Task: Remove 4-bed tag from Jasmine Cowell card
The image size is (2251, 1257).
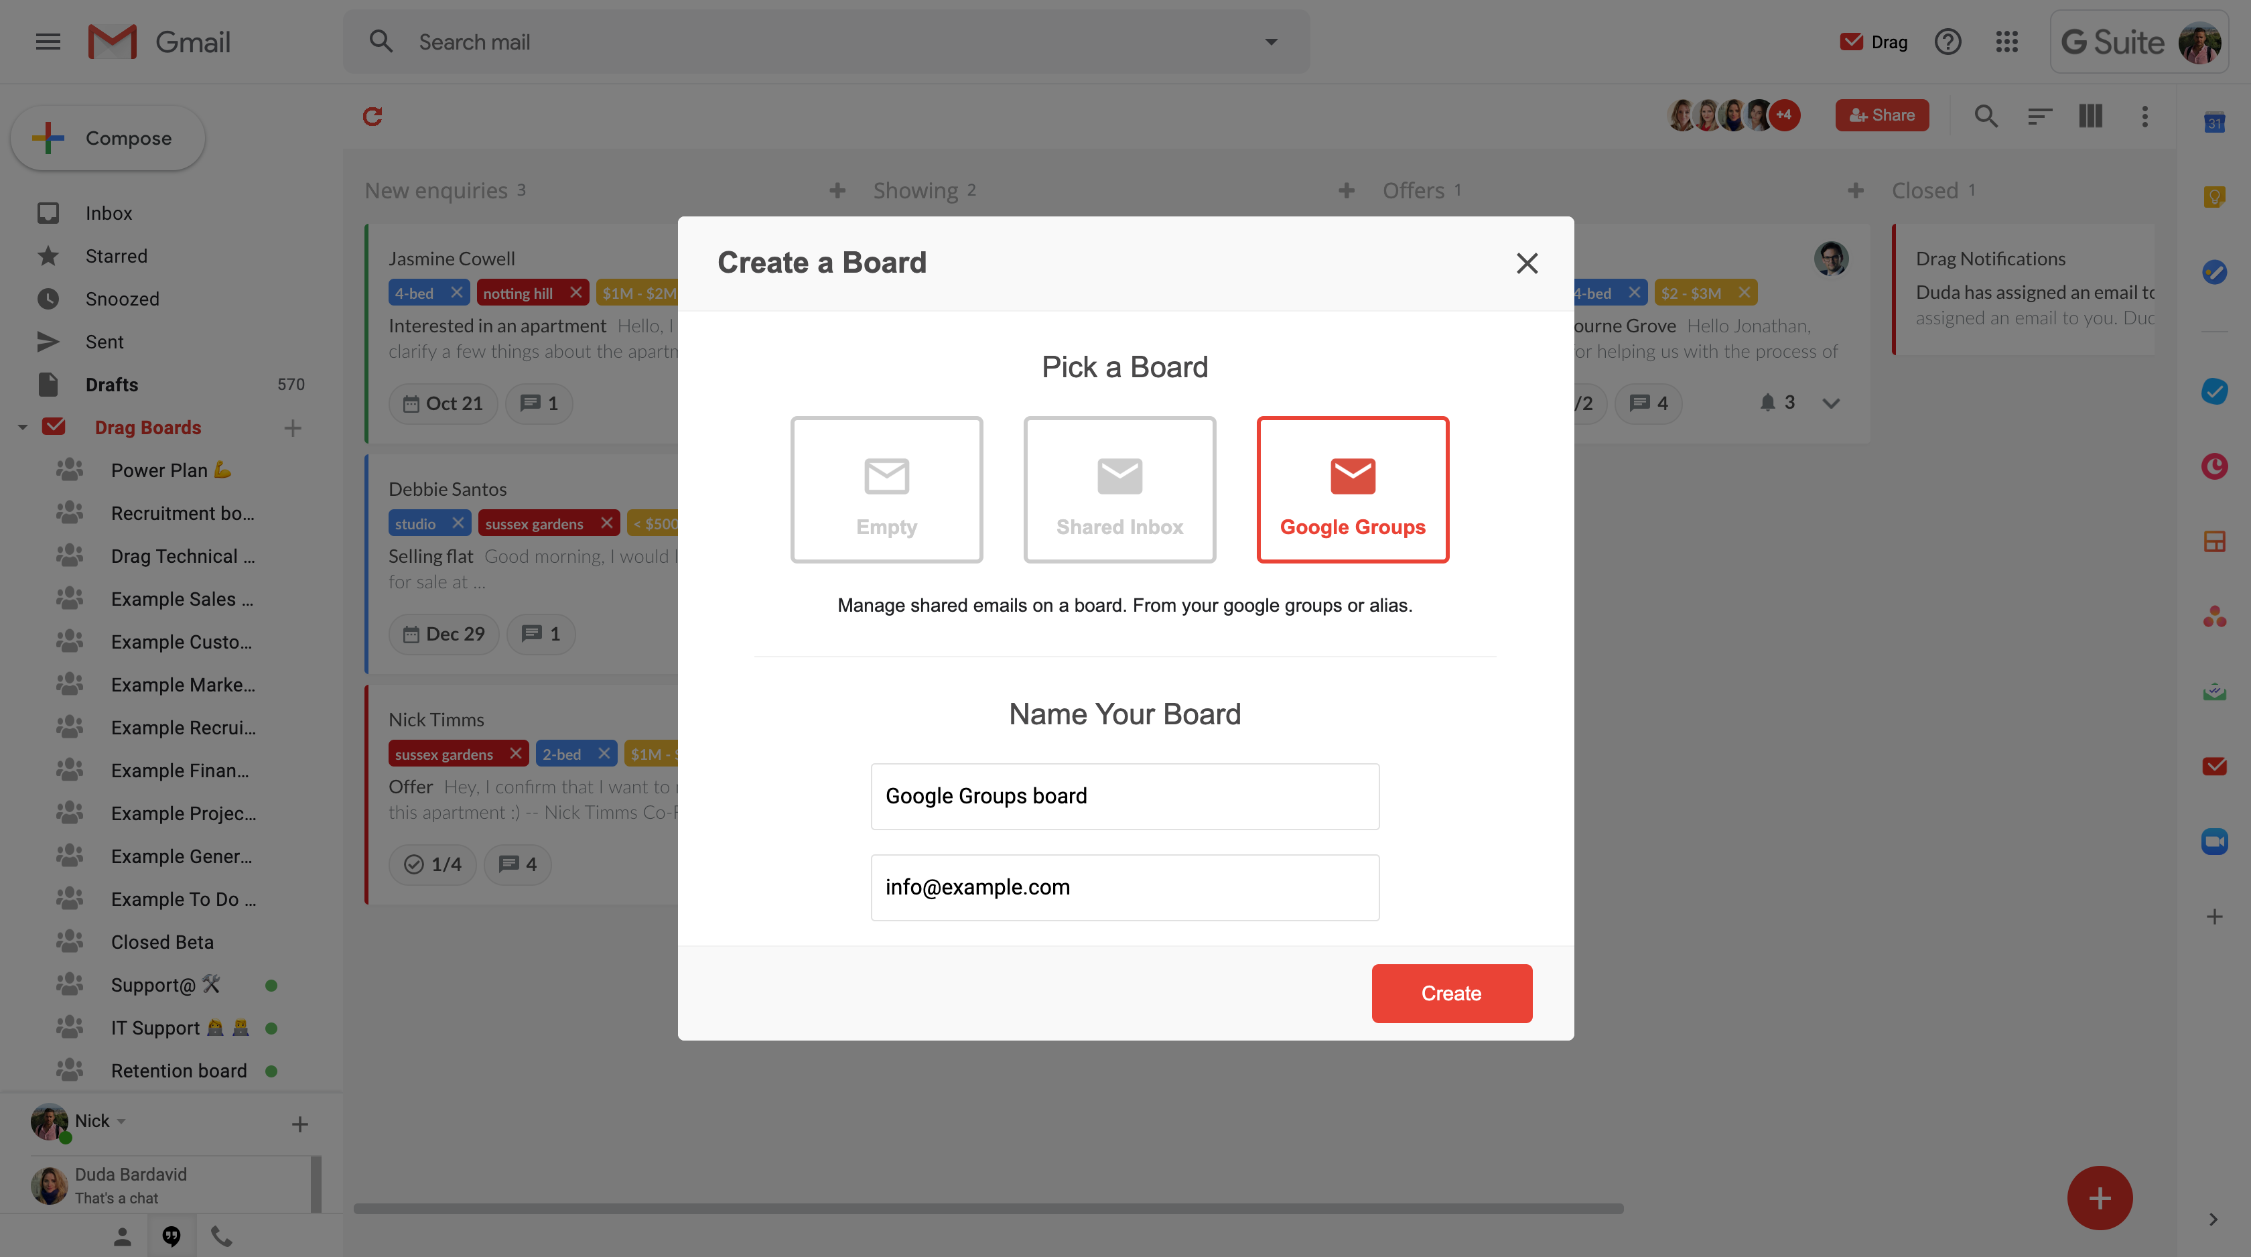Action: (456, 293)
